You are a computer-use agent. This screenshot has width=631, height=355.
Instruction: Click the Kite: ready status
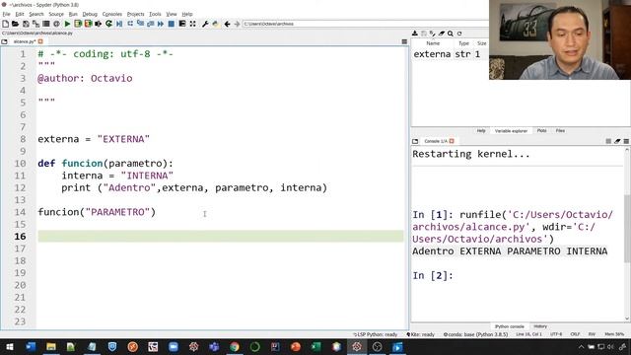(421, 334)
